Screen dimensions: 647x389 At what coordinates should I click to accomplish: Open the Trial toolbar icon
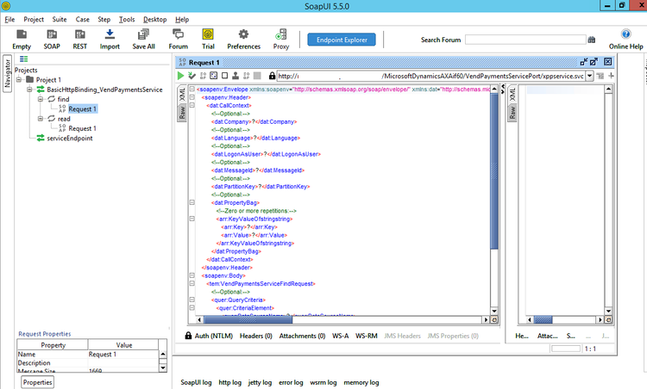tap(208, 39)
